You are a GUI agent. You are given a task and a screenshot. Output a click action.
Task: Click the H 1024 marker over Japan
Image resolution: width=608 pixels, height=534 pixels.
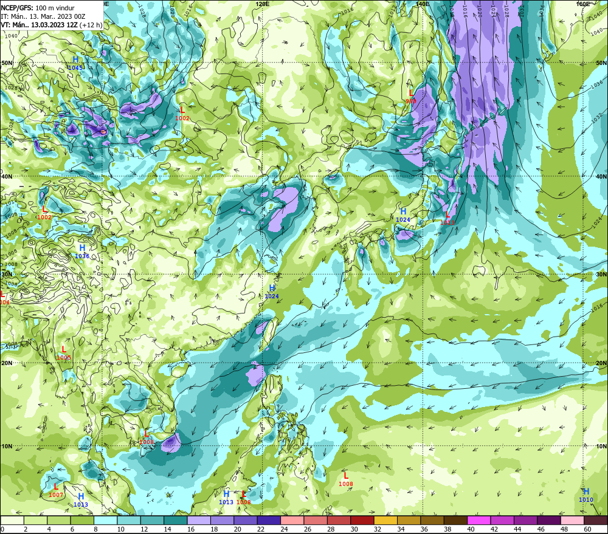[403, 215]
